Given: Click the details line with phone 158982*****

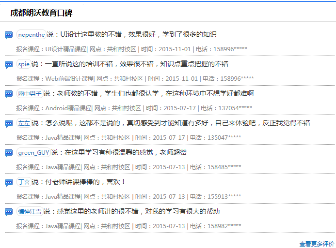Looking at the screenshot, I should [128, 226].
